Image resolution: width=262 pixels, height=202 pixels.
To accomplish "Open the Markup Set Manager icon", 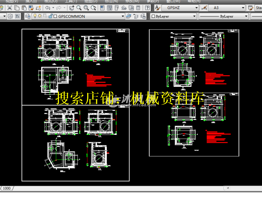I will point(131,8).
